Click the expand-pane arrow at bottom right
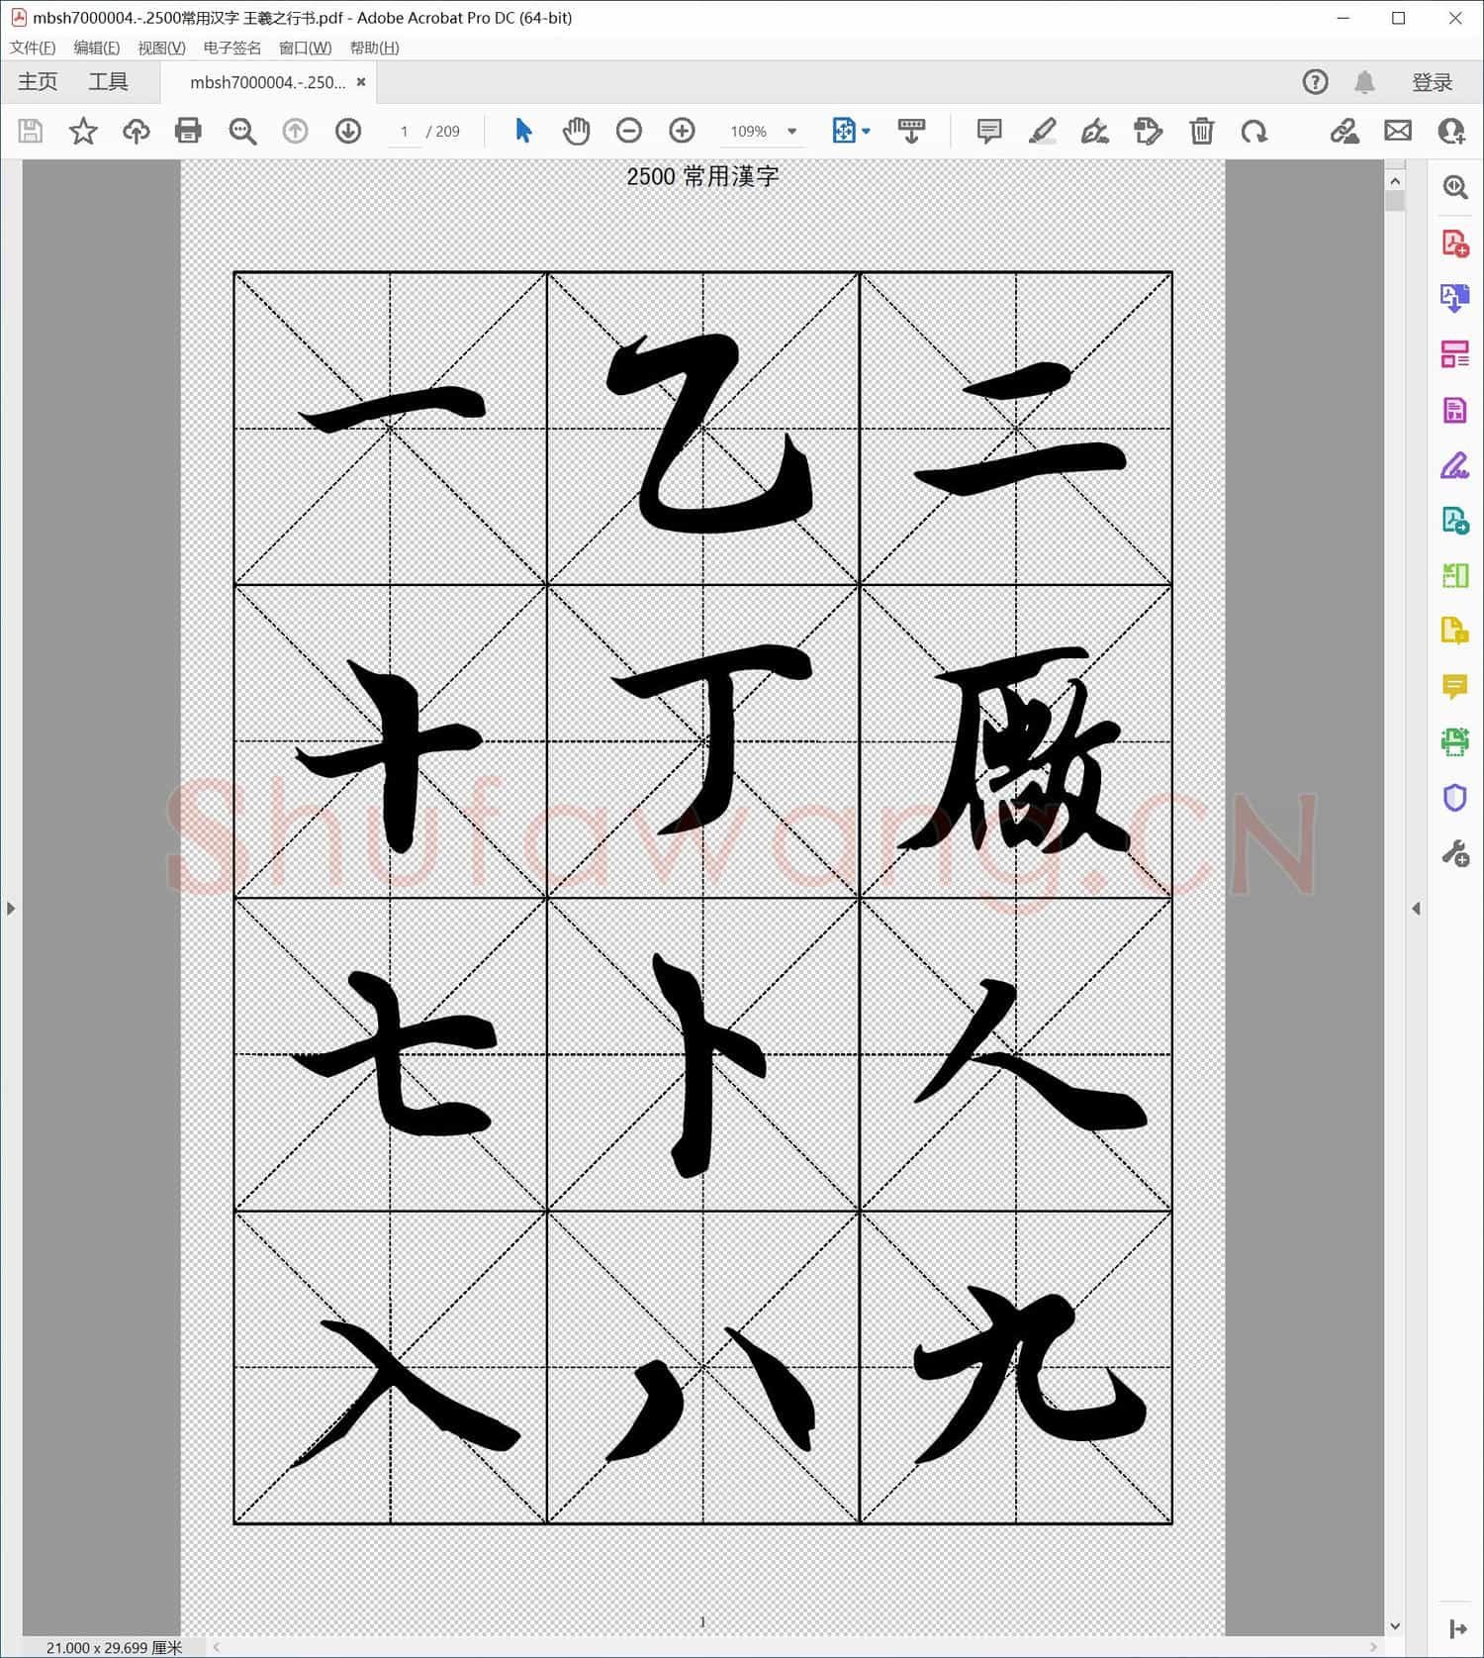Viewport: 1484px width, 1658px height. click(1458, 1628)
